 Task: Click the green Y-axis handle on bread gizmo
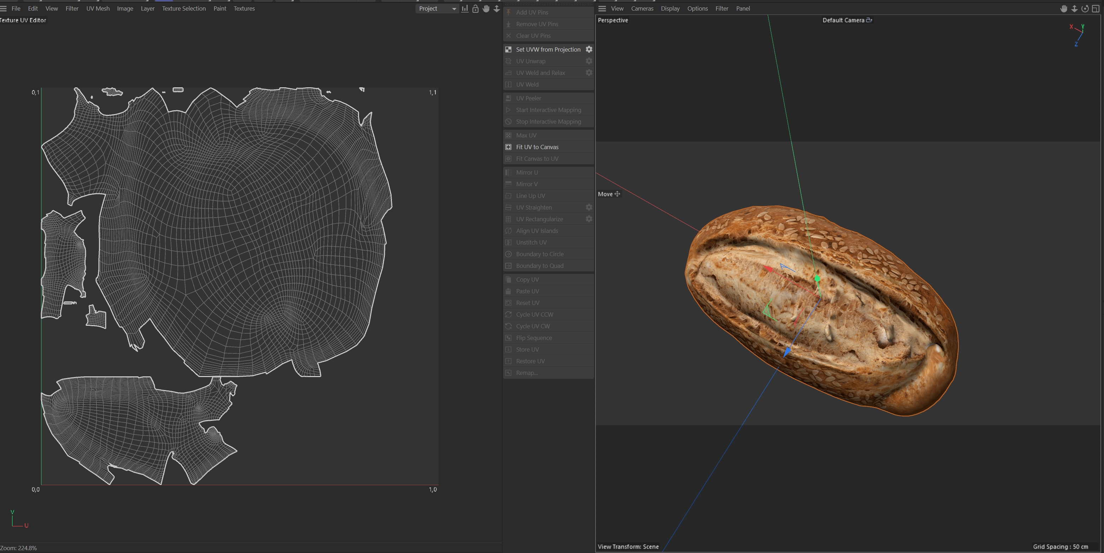tap(817, 279)
